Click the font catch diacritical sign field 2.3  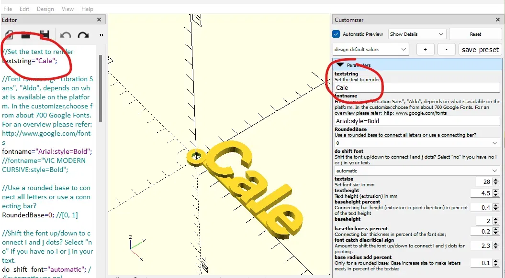point(482,246)
